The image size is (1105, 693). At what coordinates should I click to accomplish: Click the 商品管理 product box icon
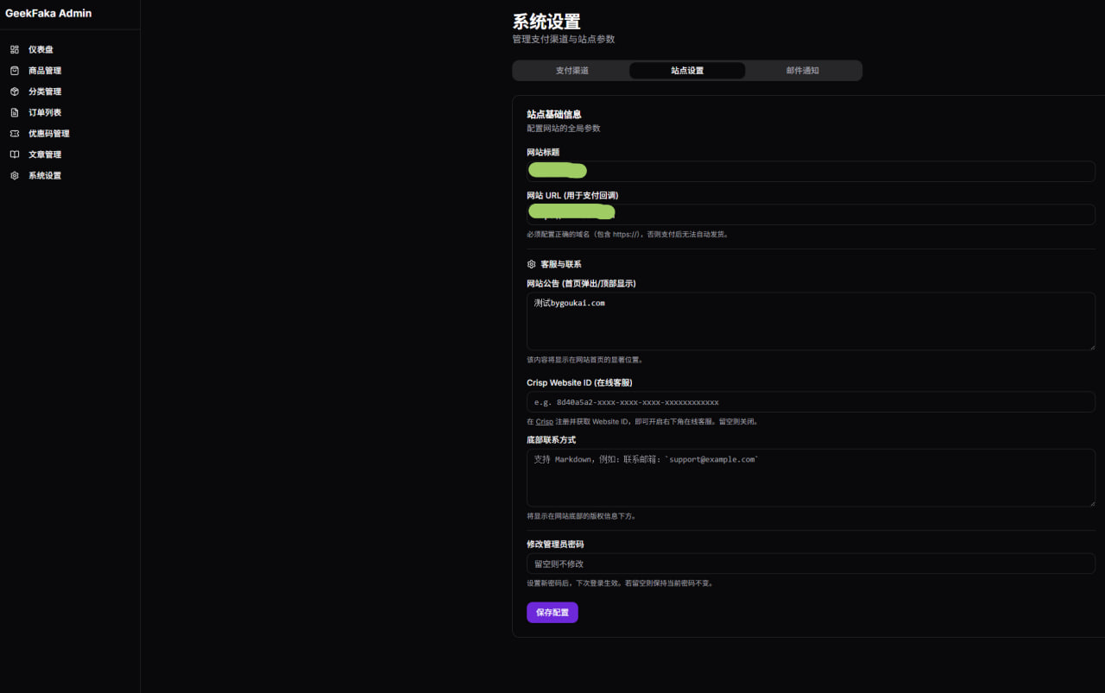[15, 70]
